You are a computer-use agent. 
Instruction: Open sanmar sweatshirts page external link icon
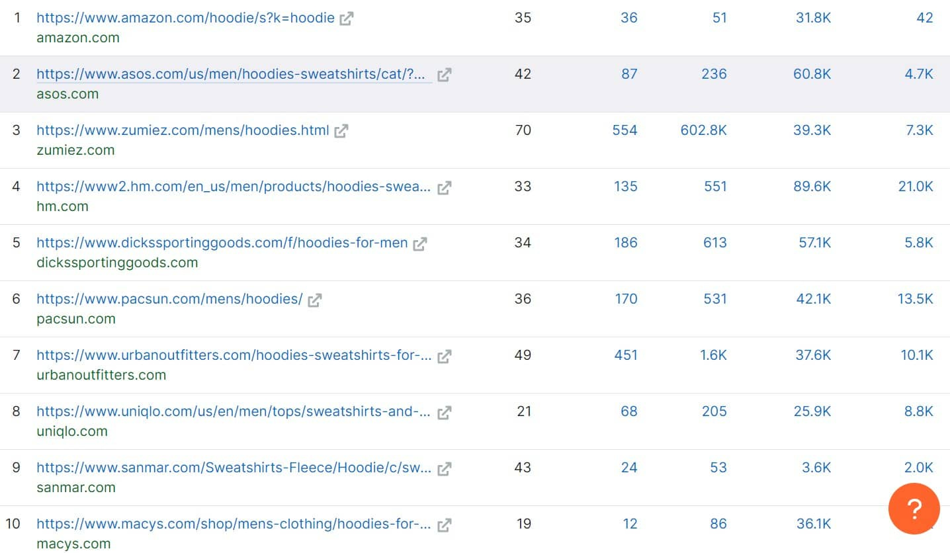pyautogui.click(x=444, y=468)
